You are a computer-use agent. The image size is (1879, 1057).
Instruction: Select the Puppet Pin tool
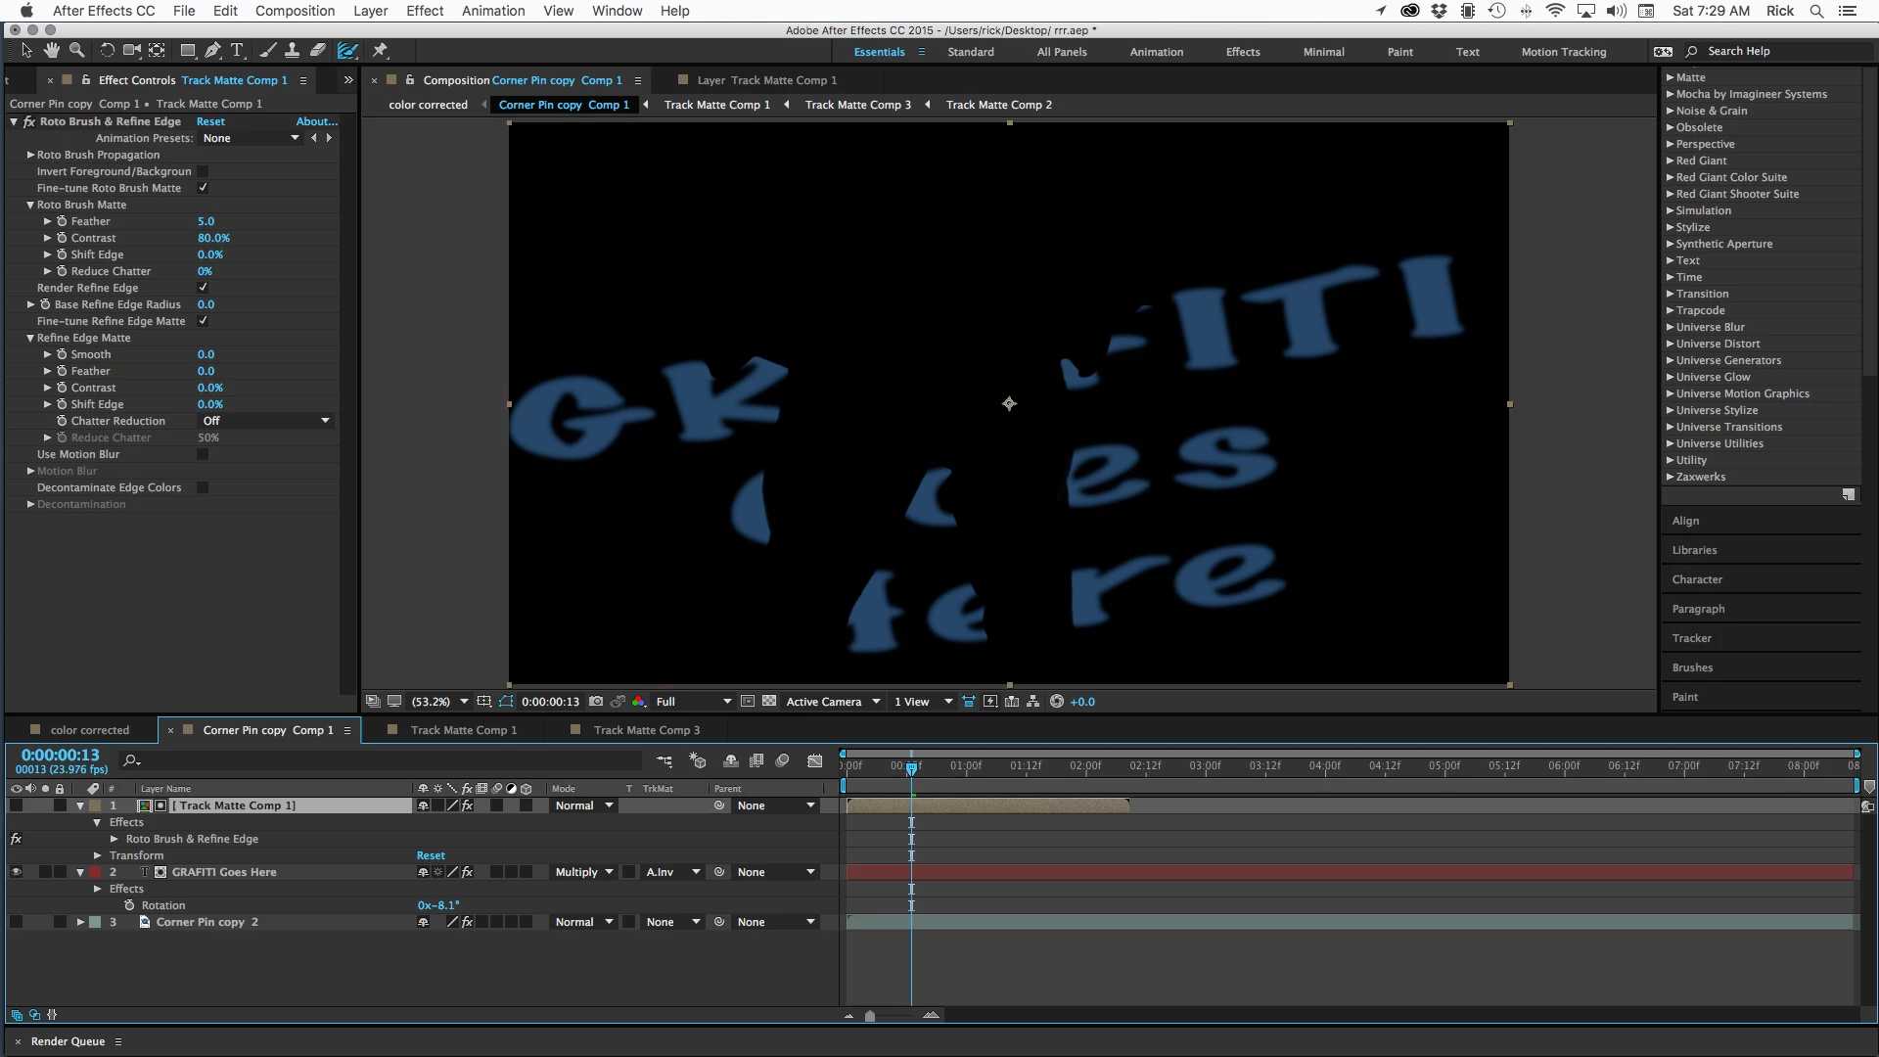(381, 50)
